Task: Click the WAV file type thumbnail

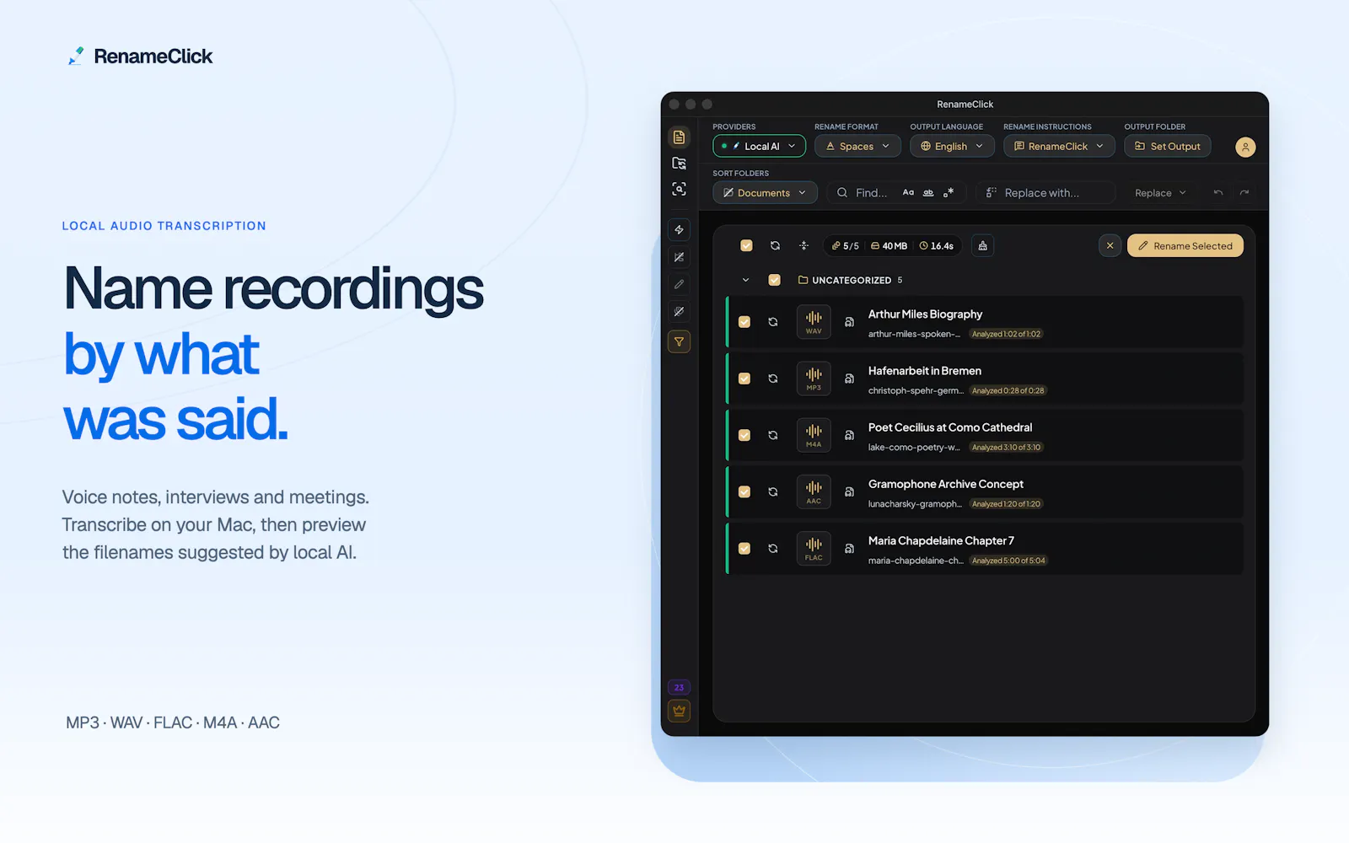Action: click(814, 322)
